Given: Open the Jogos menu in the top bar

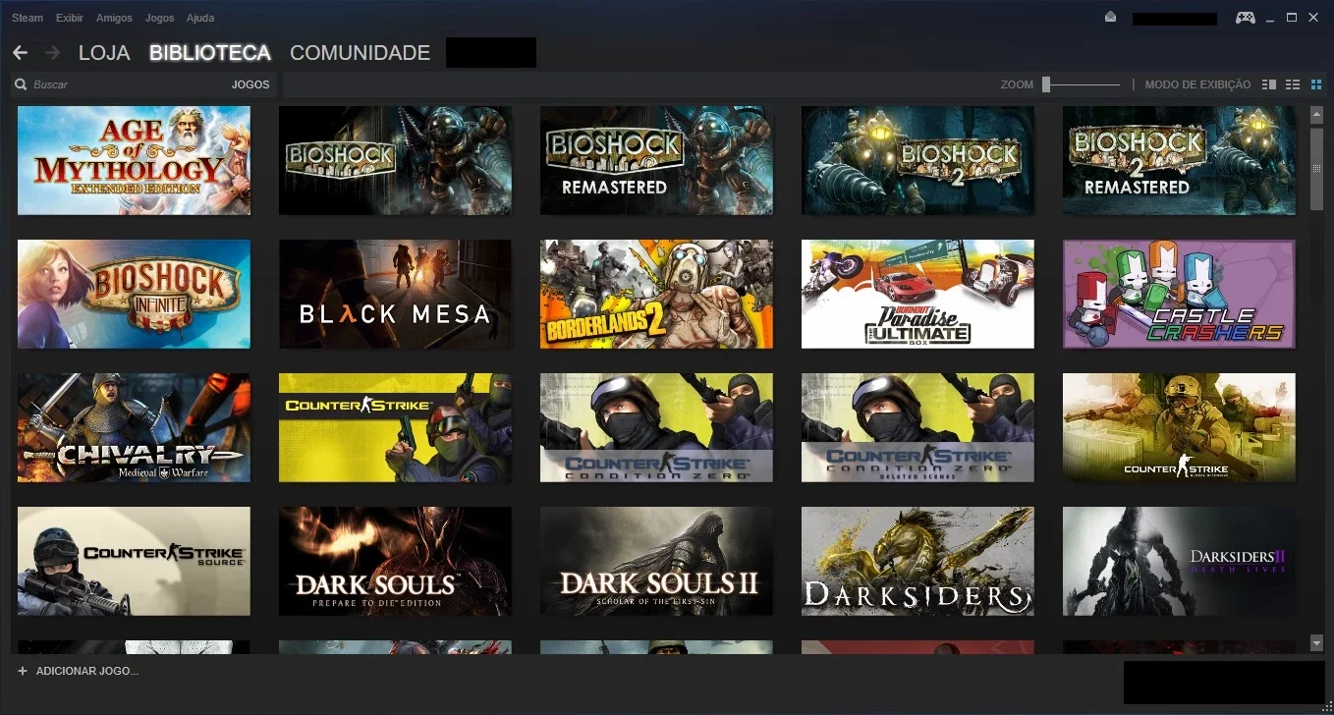Looking at the screenshot, I should pos(159,18).
